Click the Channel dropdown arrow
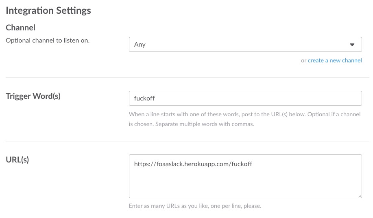Image resolution: width=373 pixels, height=218 pixels. pos(352,45)
